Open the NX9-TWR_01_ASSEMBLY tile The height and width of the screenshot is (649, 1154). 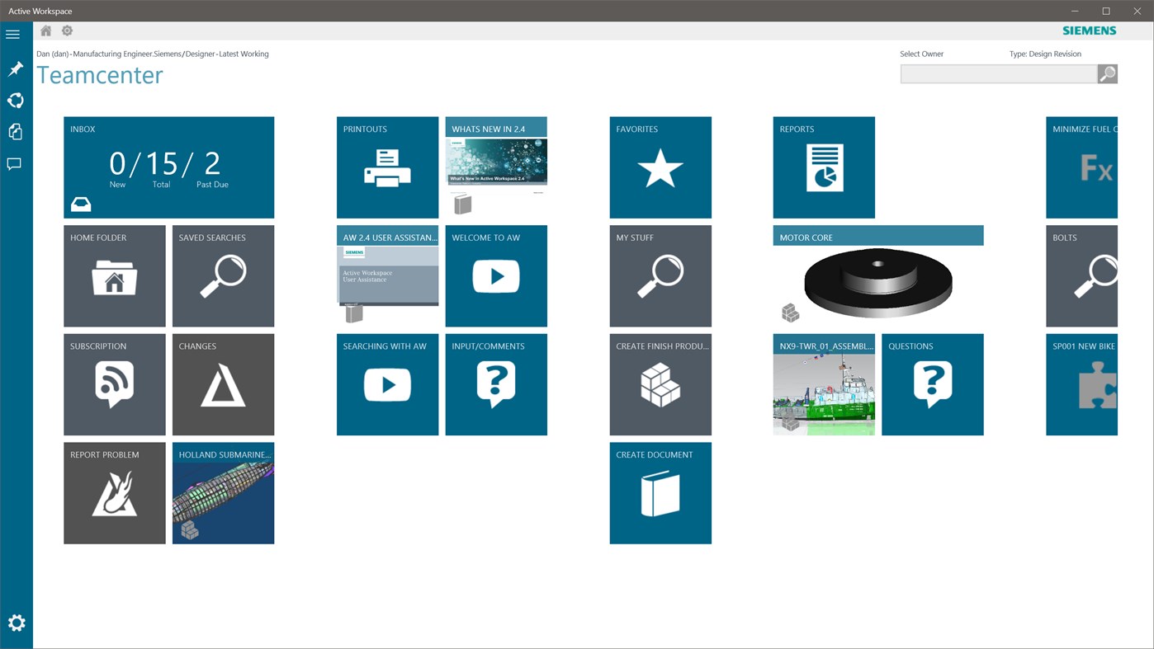pyautogui.click(x=823, y=384)
